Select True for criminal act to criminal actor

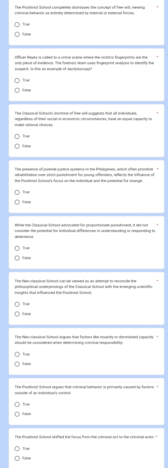pyautogui.click(x=17, y=449)
